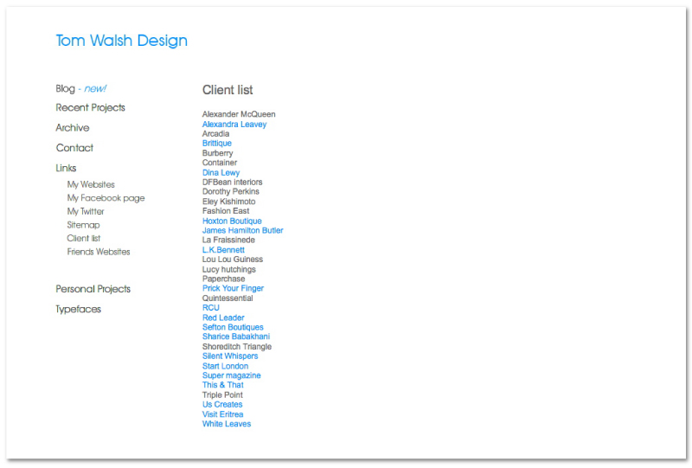
Task: Open the My Twitter link
Action: [86, 211]
